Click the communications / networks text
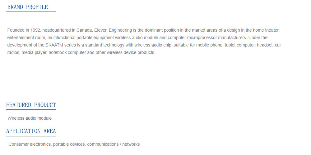The width and height of the screenshot is (311, 155). (114, 144)
